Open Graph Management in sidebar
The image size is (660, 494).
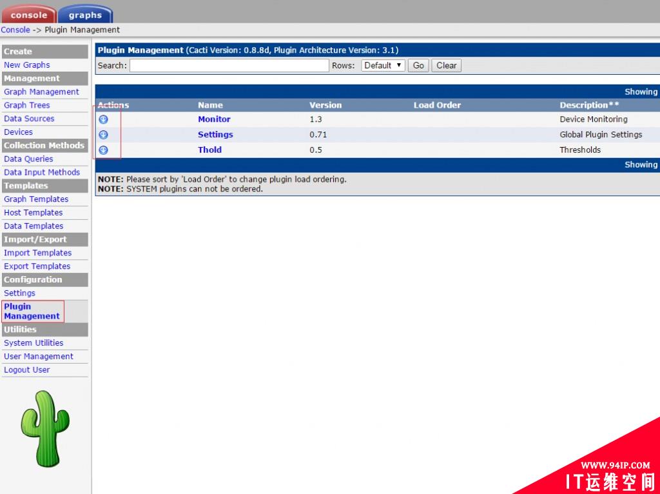click(x=41, y=92)
